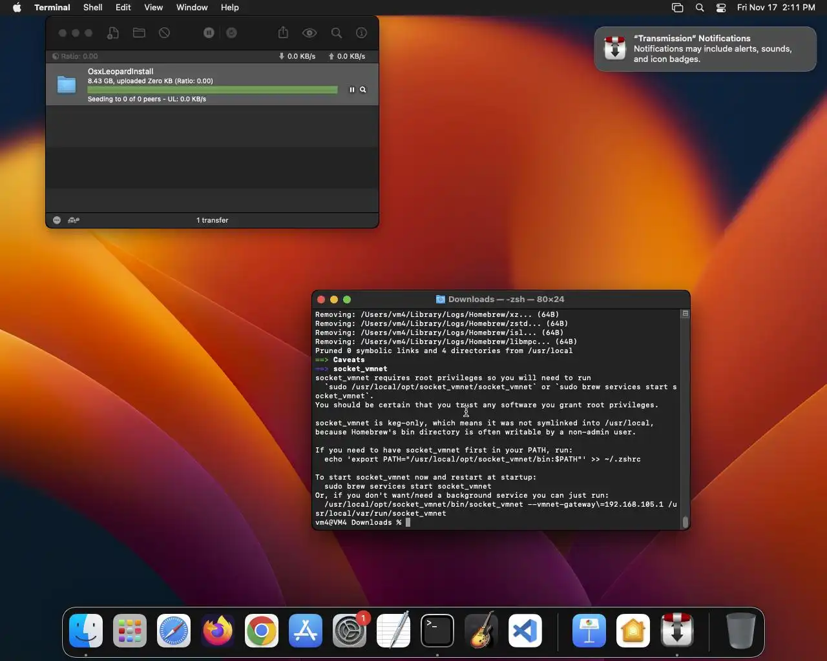Open Finder from the Dock
This screenshot has height=661, width=827.
coord(86,631)
